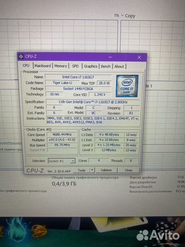Click the Core VID value 1.245 V

point(100,95)
